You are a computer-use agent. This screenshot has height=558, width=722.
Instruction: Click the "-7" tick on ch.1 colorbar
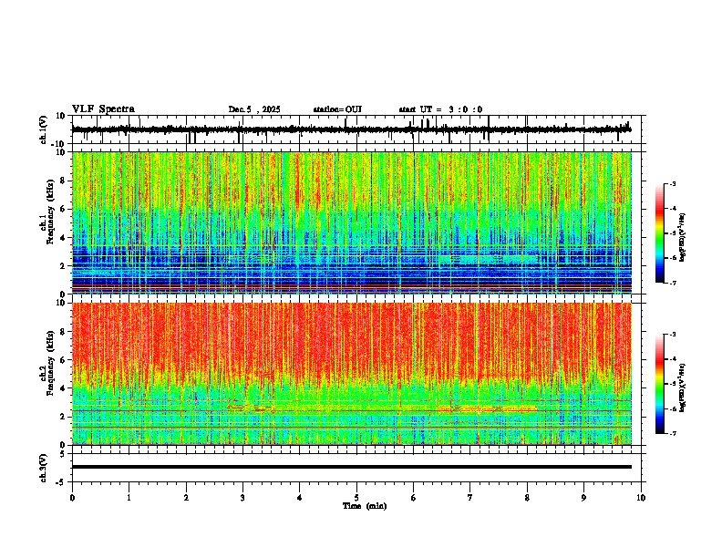[x=672, y=283]
